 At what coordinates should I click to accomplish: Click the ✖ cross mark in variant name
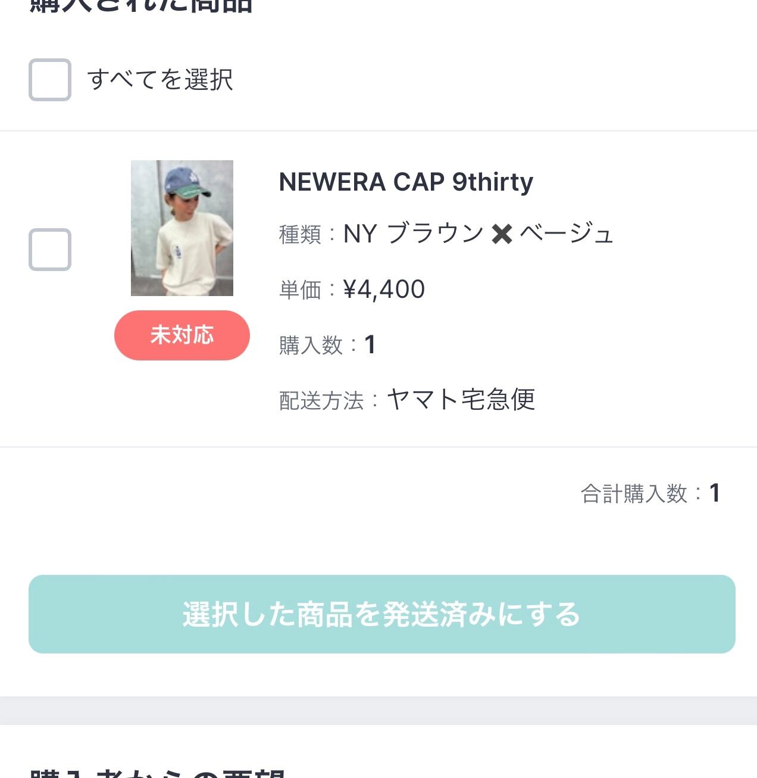click(502, 234)
